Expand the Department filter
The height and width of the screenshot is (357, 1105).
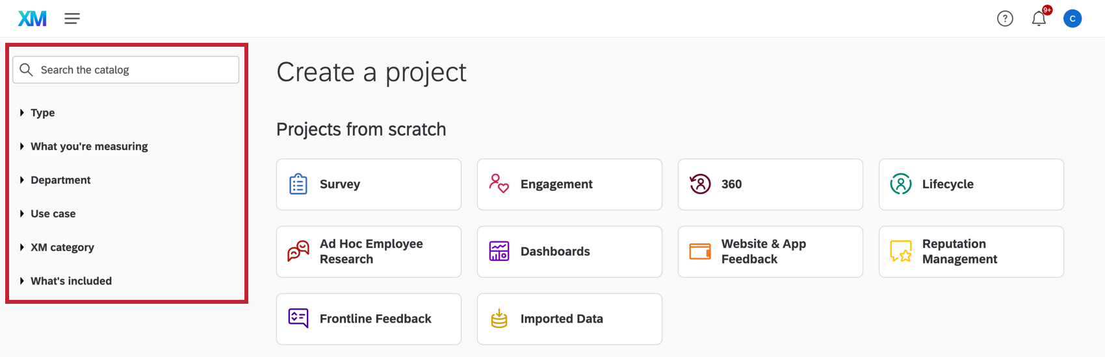pos(60,180)
